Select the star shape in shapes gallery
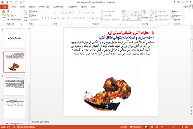This screenshot has width=193, height=129. 138,19
